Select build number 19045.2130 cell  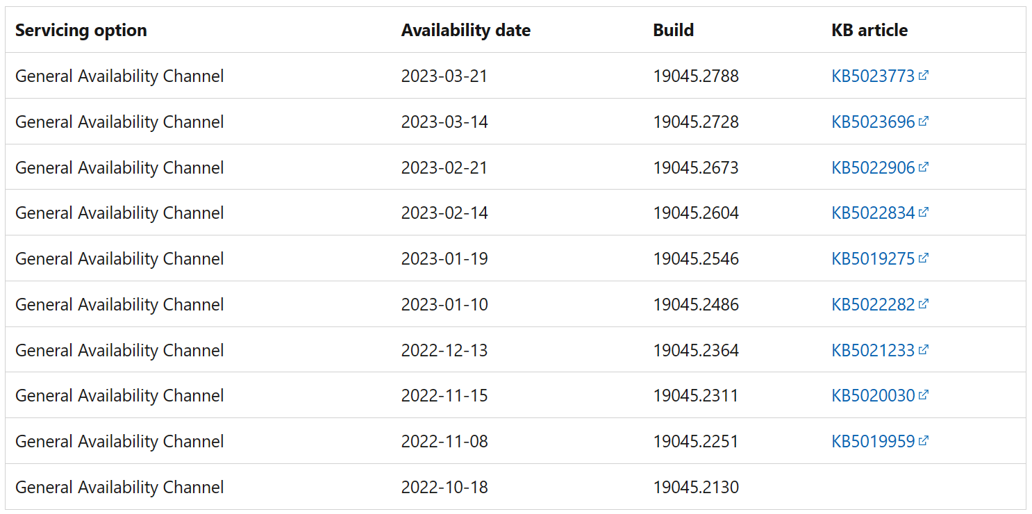[x=696, y=487]
